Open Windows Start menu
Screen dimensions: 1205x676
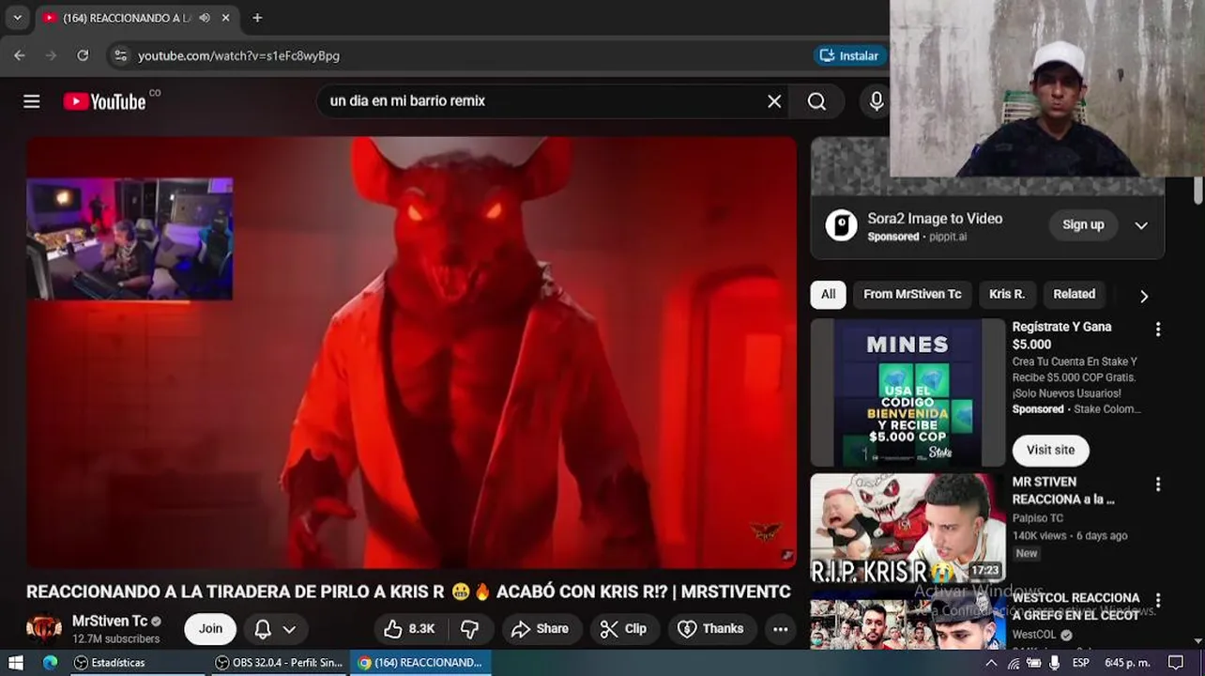tap(16, 663)
